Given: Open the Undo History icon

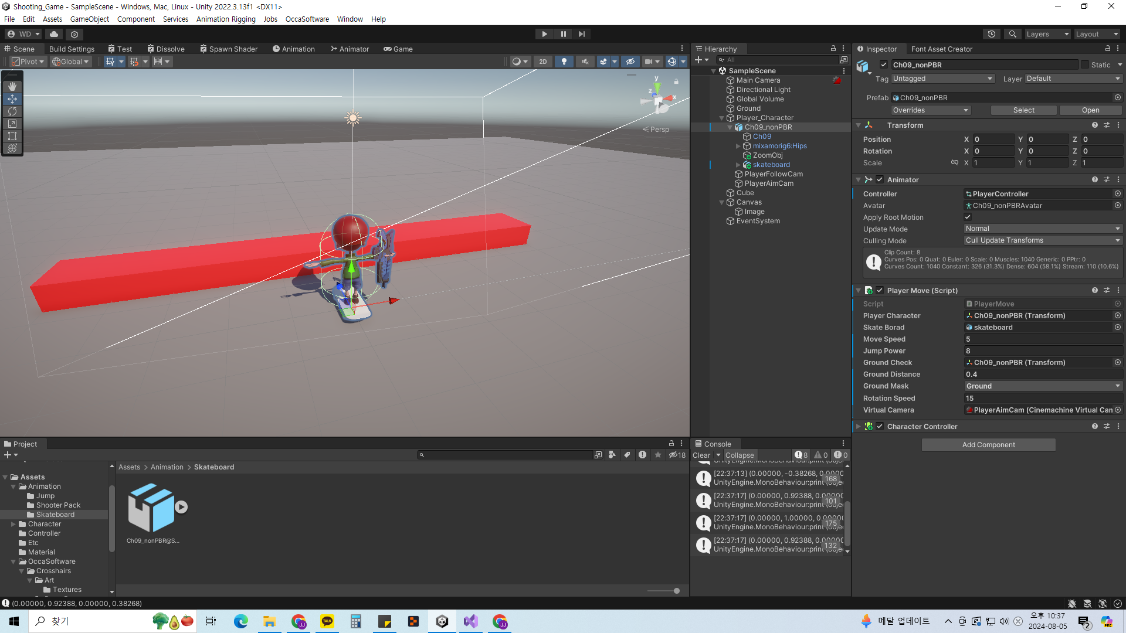Looking at the screenshot, I should [x=991, y=34].
